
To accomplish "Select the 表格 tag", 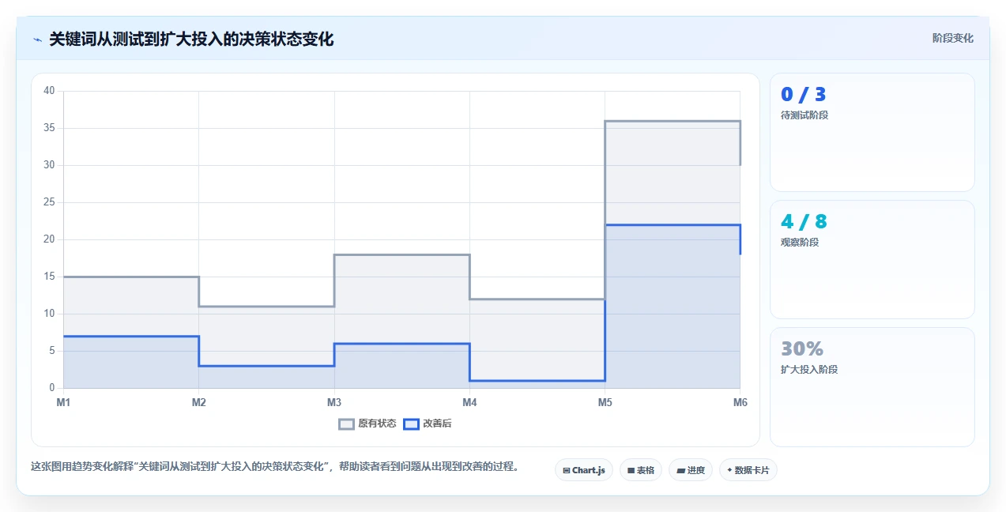I will pos(641,470).
